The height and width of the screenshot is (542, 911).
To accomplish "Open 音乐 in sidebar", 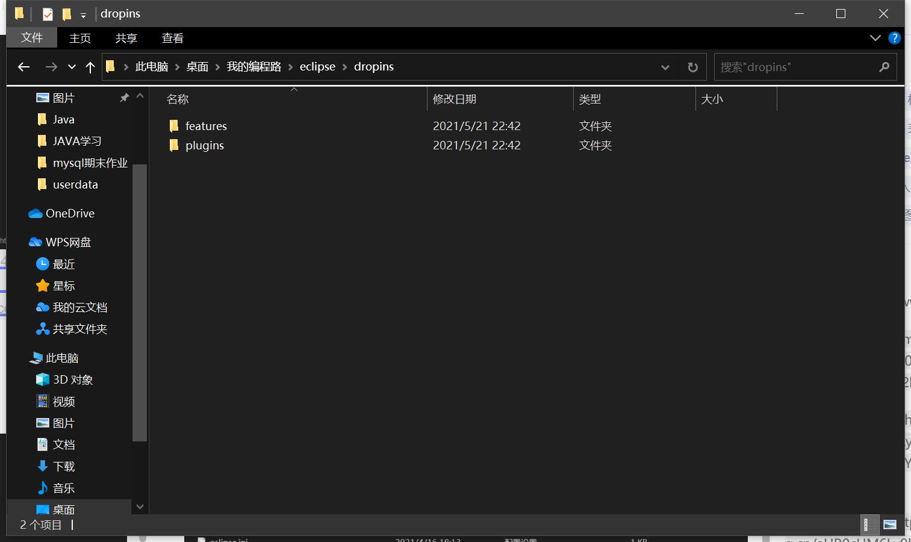I will coord(64,488).
